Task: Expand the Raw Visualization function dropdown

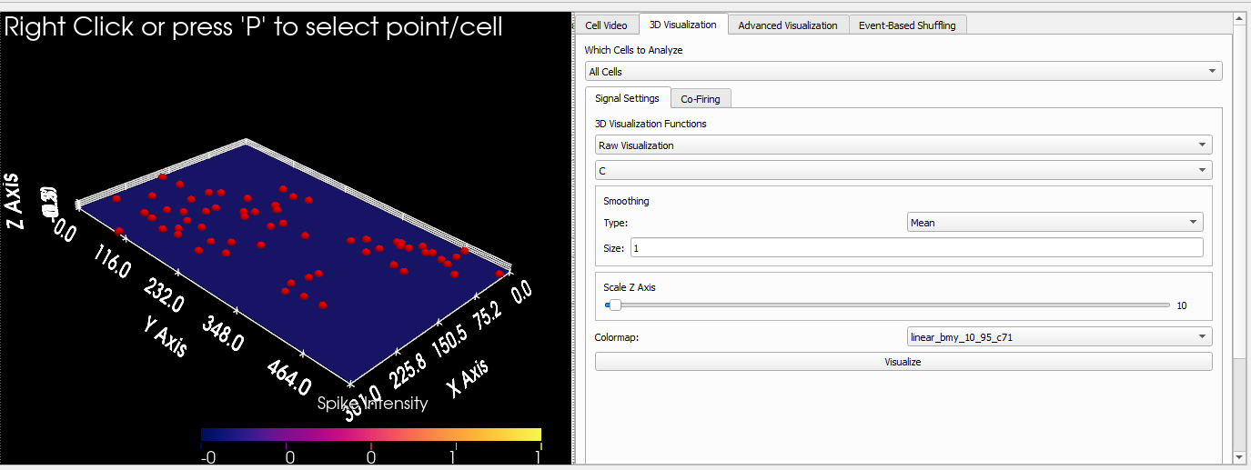Action: coord(903,145)
